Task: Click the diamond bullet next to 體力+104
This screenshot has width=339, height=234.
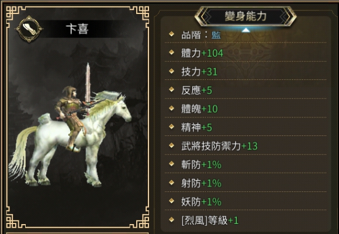Action: [x=172, y=52]
